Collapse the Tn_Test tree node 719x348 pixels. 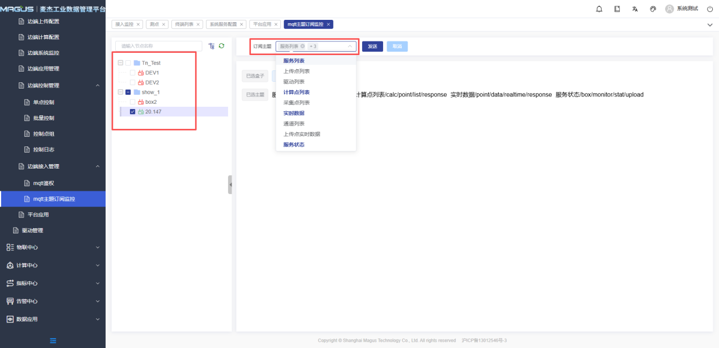tap(120, 63)
